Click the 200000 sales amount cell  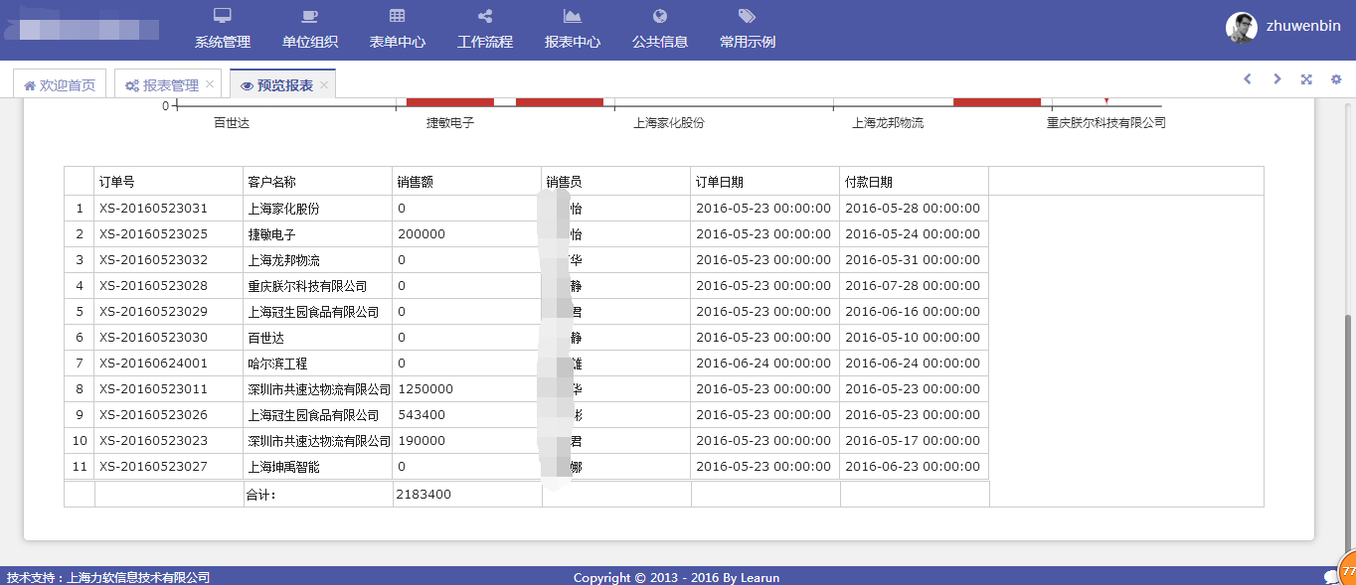pos(467,234)
